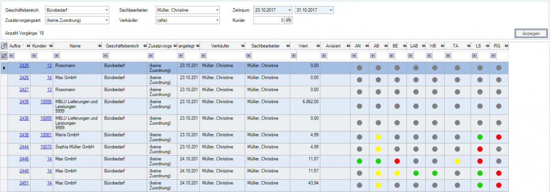The image size is (550, 192).
Task: Expand the Zusatzvorgangsart dropdown
Action: click(x=106, y=20)
